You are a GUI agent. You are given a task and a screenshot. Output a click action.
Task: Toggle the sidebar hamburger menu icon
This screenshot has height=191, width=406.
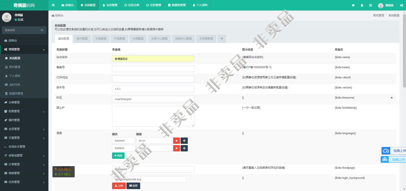click(x=53, y=5)
